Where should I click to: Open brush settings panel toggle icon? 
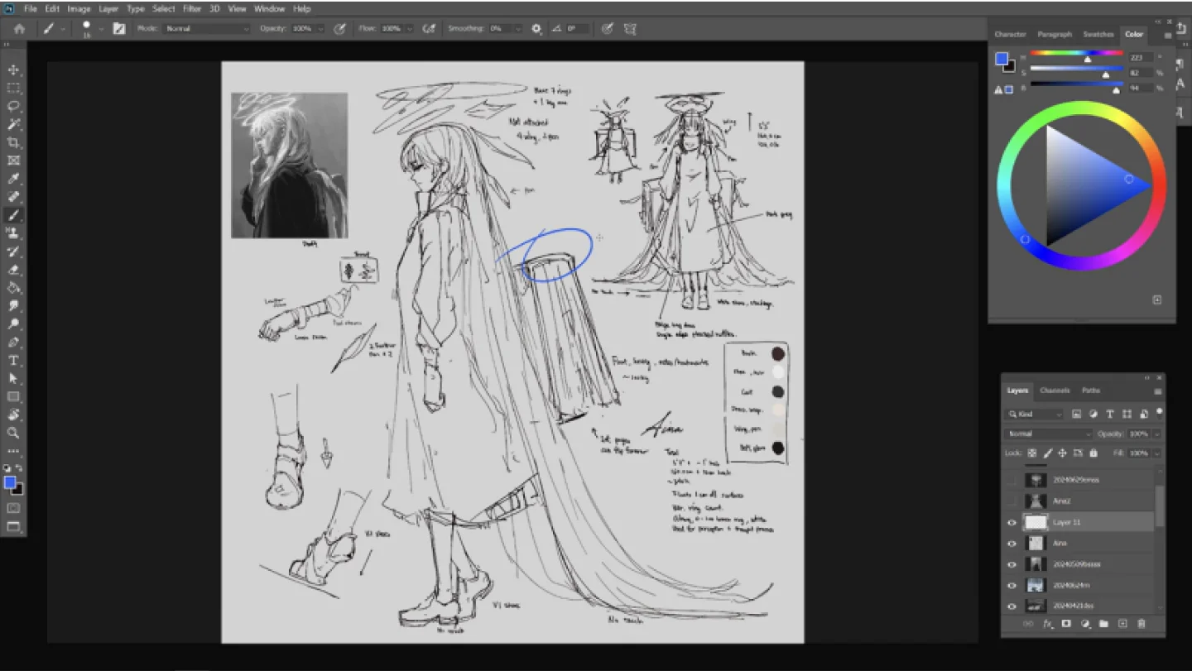point(119,28)
